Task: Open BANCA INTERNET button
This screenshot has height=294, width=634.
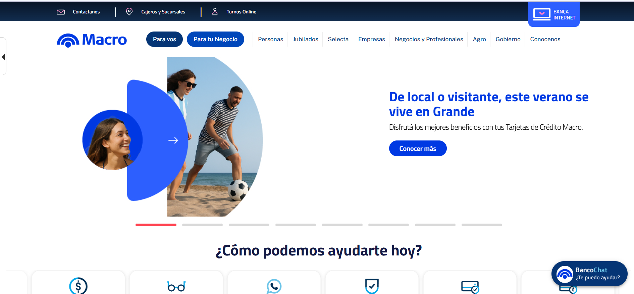Action: click(x=554, y=14)
